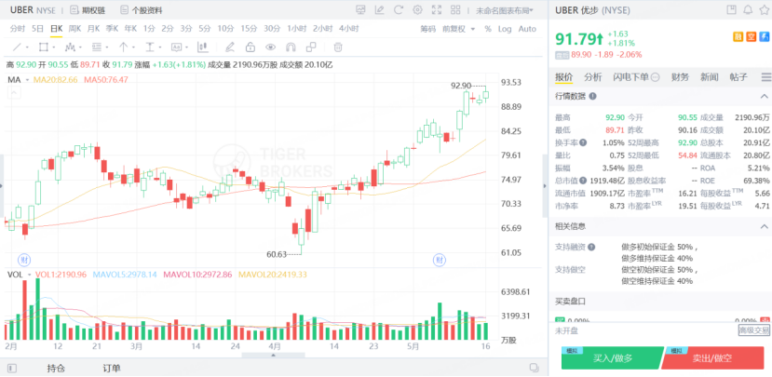Toggle the 筹码 chip distribution view
The width and height of the screenshot is (772, 377).
coord(427,29)
